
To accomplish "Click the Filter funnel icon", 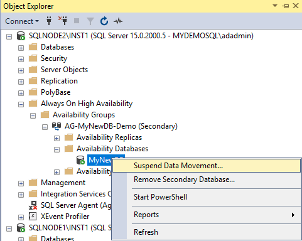I will [90, 21].
